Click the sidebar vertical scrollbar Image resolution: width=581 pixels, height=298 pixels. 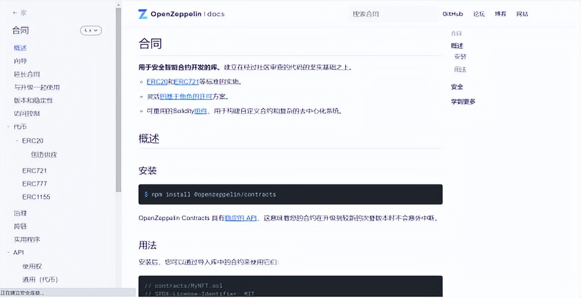coord(118,102)
